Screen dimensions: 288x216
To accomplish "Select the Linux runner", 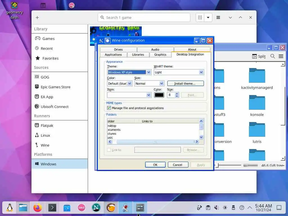I will pyautogui.click(x=60, y=135).
